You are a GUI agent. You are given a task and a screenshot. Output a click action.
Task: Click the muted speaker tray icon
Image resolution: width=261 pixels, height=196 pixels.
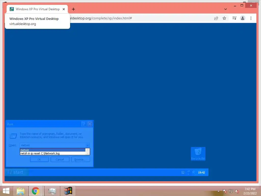(x=237, y=191)
